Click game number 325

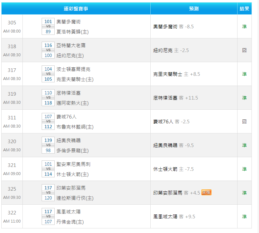(x=12, y=189)
